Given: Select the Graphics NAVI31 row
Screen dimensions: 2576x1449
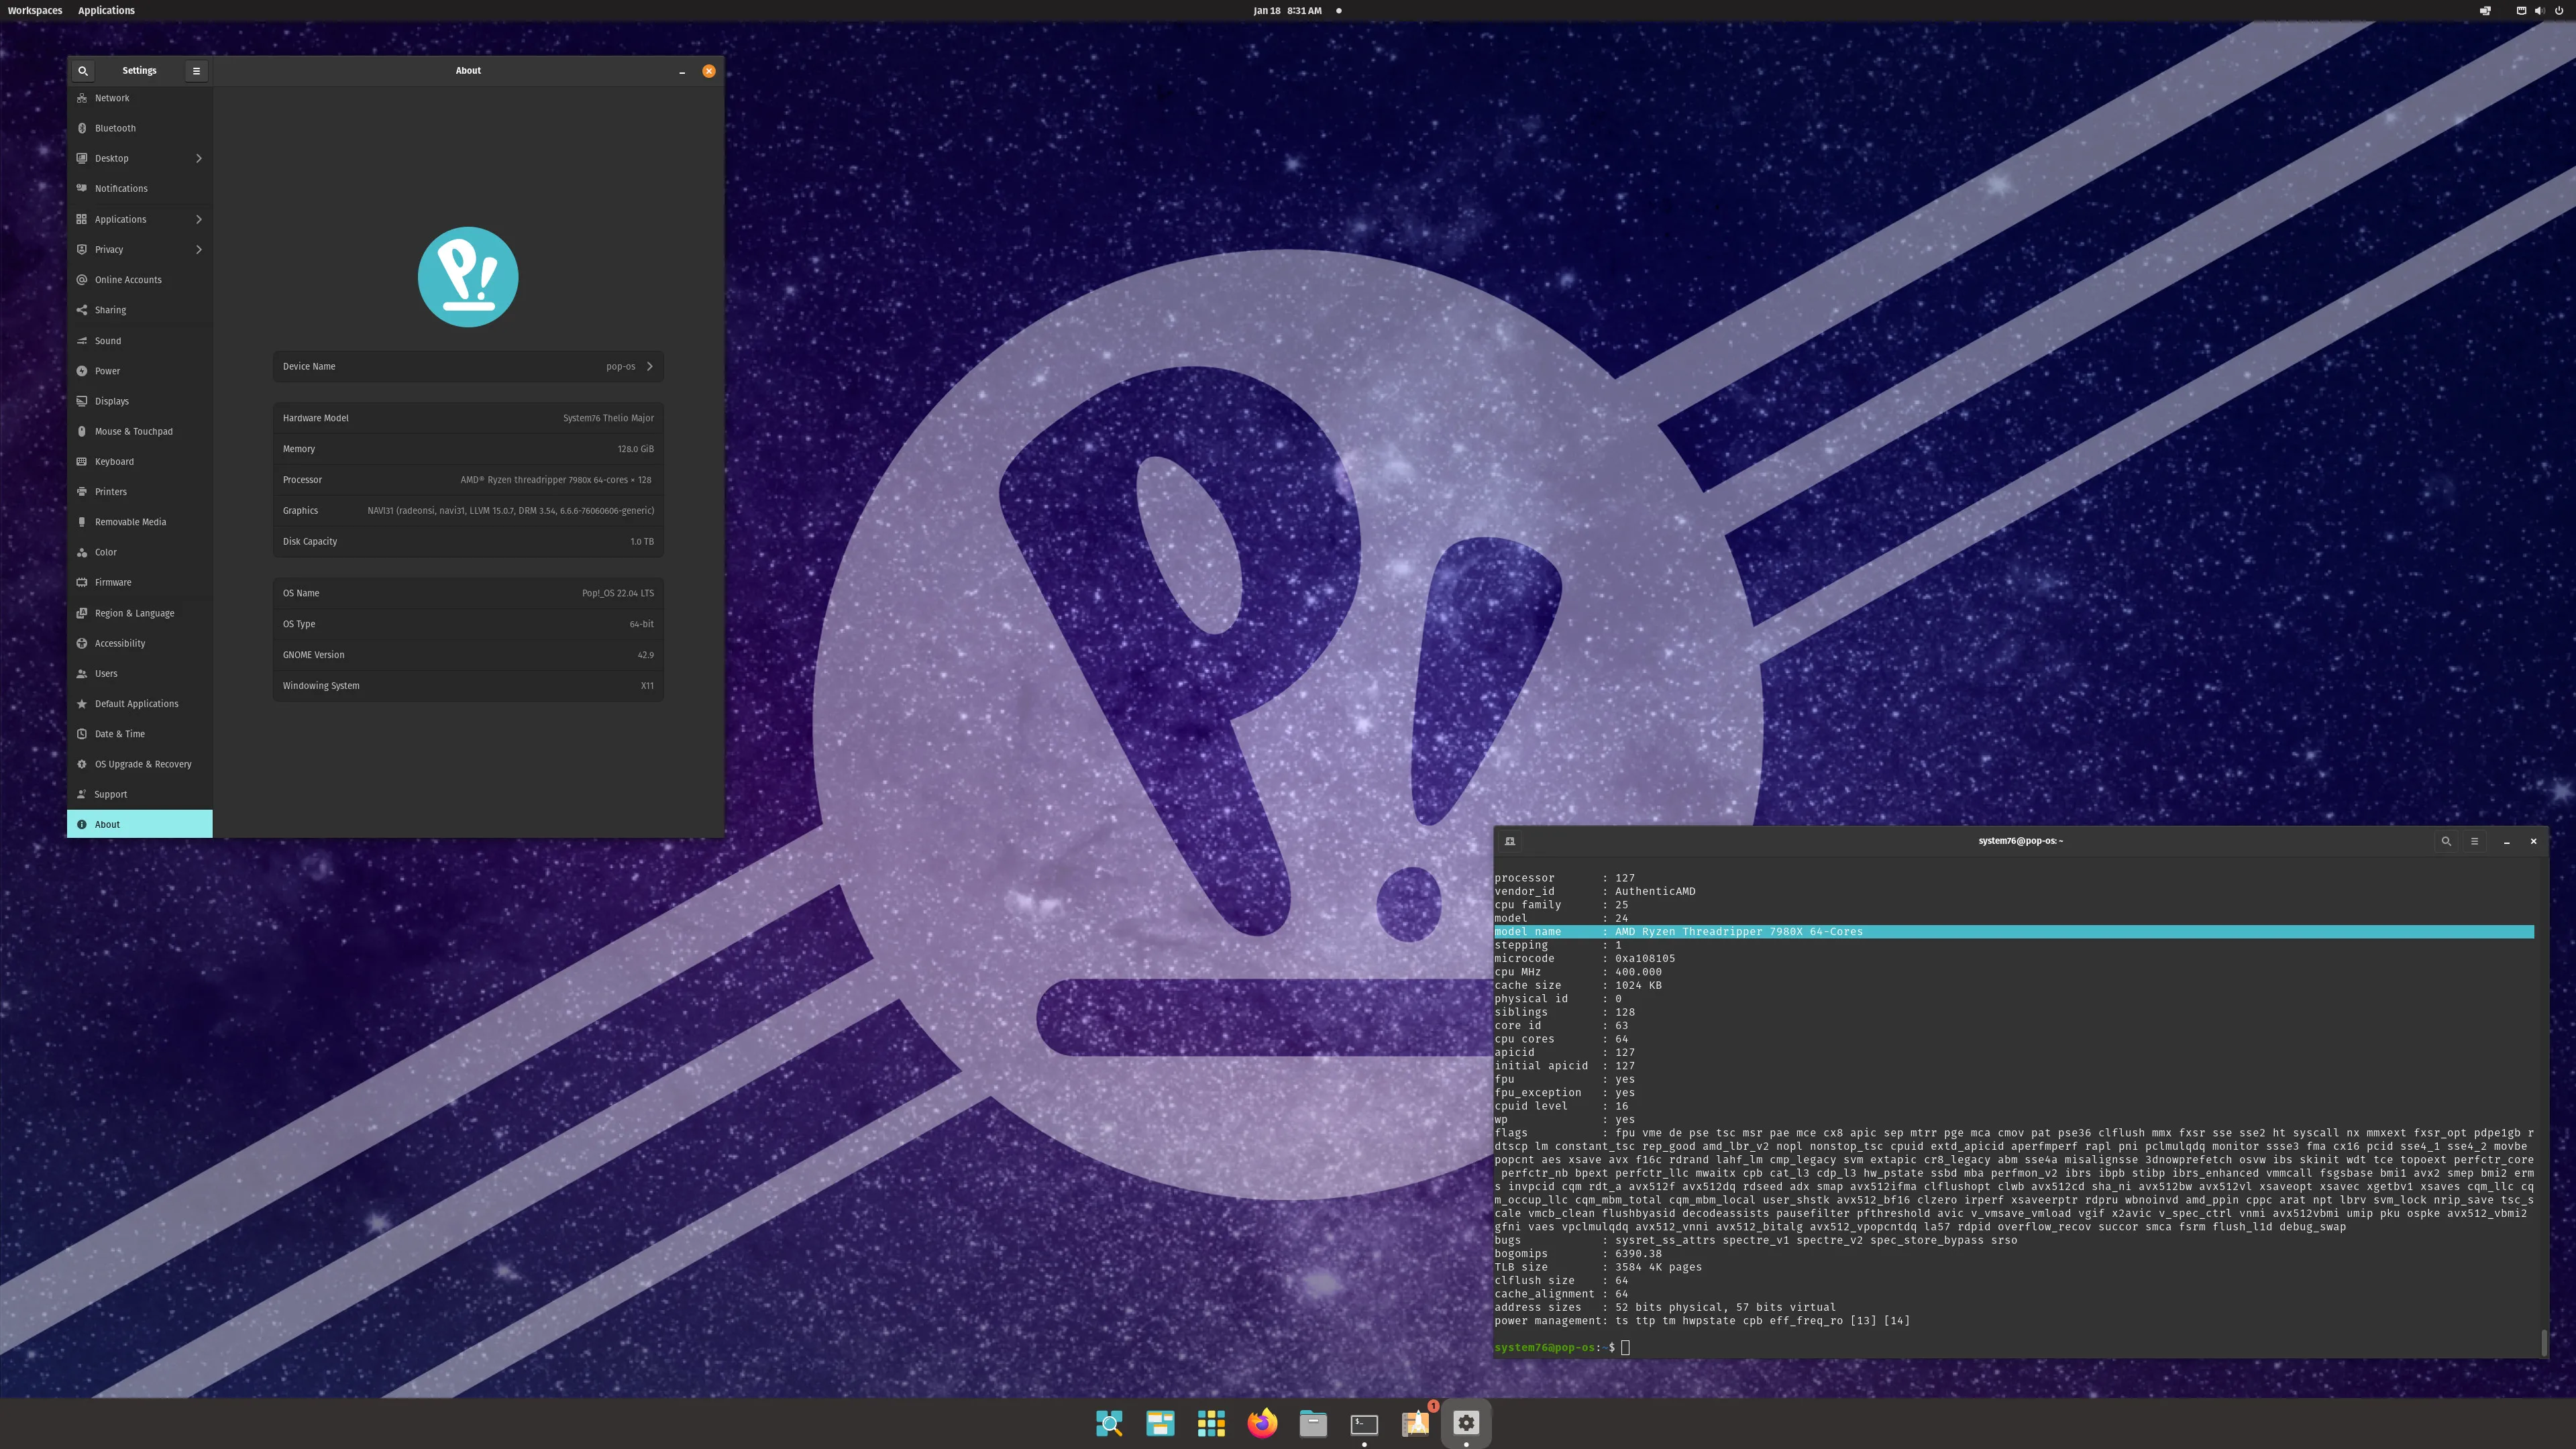Looking at the screenshot, I should pyautogui.click(x=468, y=511).
